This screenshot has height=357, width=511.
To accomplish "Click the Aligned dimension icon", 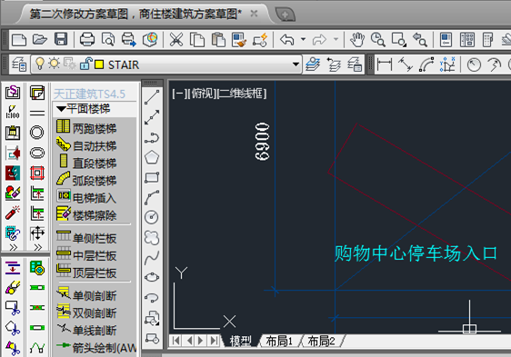I will (406, 64).
